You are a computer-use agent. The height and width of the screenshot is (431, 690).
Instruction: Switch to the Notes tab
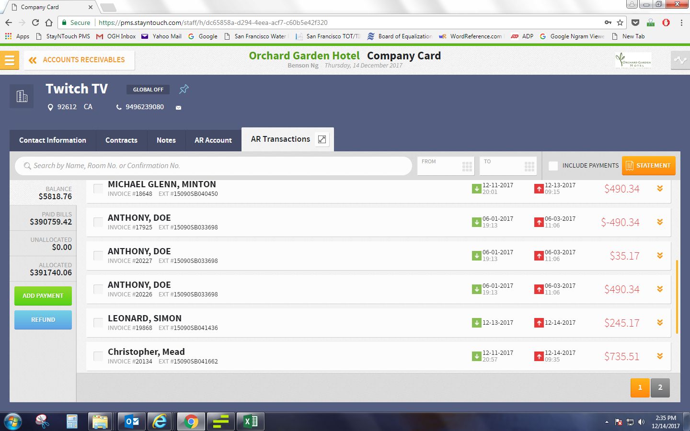(x=166, y=140)
